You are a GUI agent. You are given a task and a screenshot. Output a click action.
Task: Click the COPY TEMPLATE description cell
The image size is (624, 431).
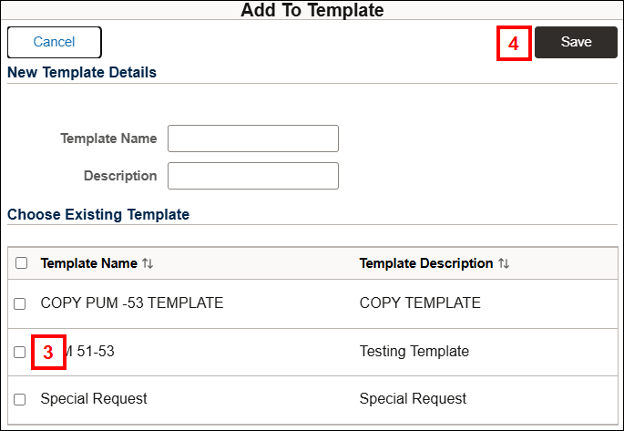(420, 303)
